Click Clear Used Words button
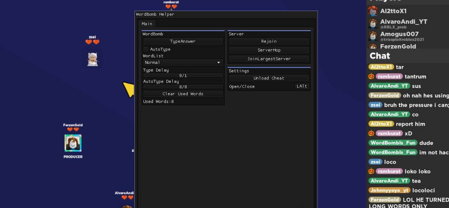This screenshot has width=449, height=208. click(183, 94)
